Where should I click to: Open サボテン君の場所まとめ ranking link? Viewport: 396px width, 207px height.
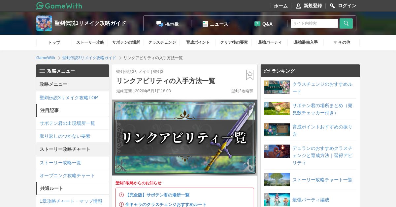pos(322,109)
